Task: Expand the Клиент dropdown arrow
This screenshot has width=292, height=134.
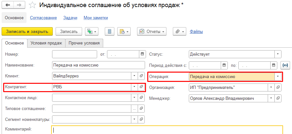Action: [x=134, y=76]
